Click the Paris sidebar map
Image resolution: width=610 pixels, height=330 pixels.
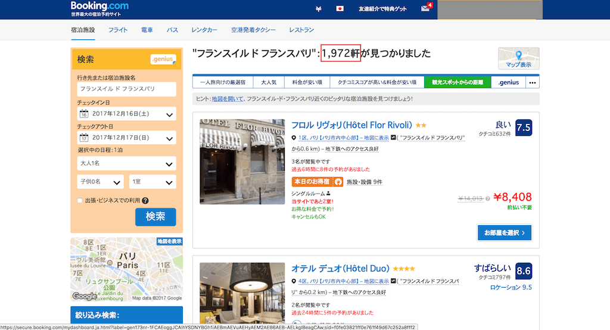(126, 270)
